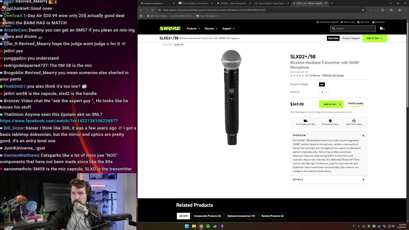Open the Chrome three-dot menu

(405, 10)
